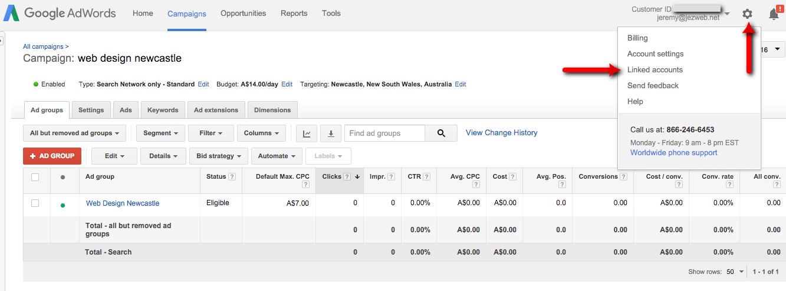Viewport: 786px width, 291px height.
Task: Open the notifications bell
Action: click(x=774, y=14)
